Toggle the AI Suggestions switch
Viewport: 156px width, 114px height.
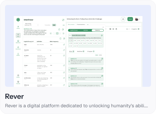click(139, 29)
